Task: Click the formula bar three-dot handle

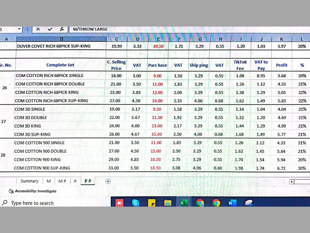Action: 27,29
